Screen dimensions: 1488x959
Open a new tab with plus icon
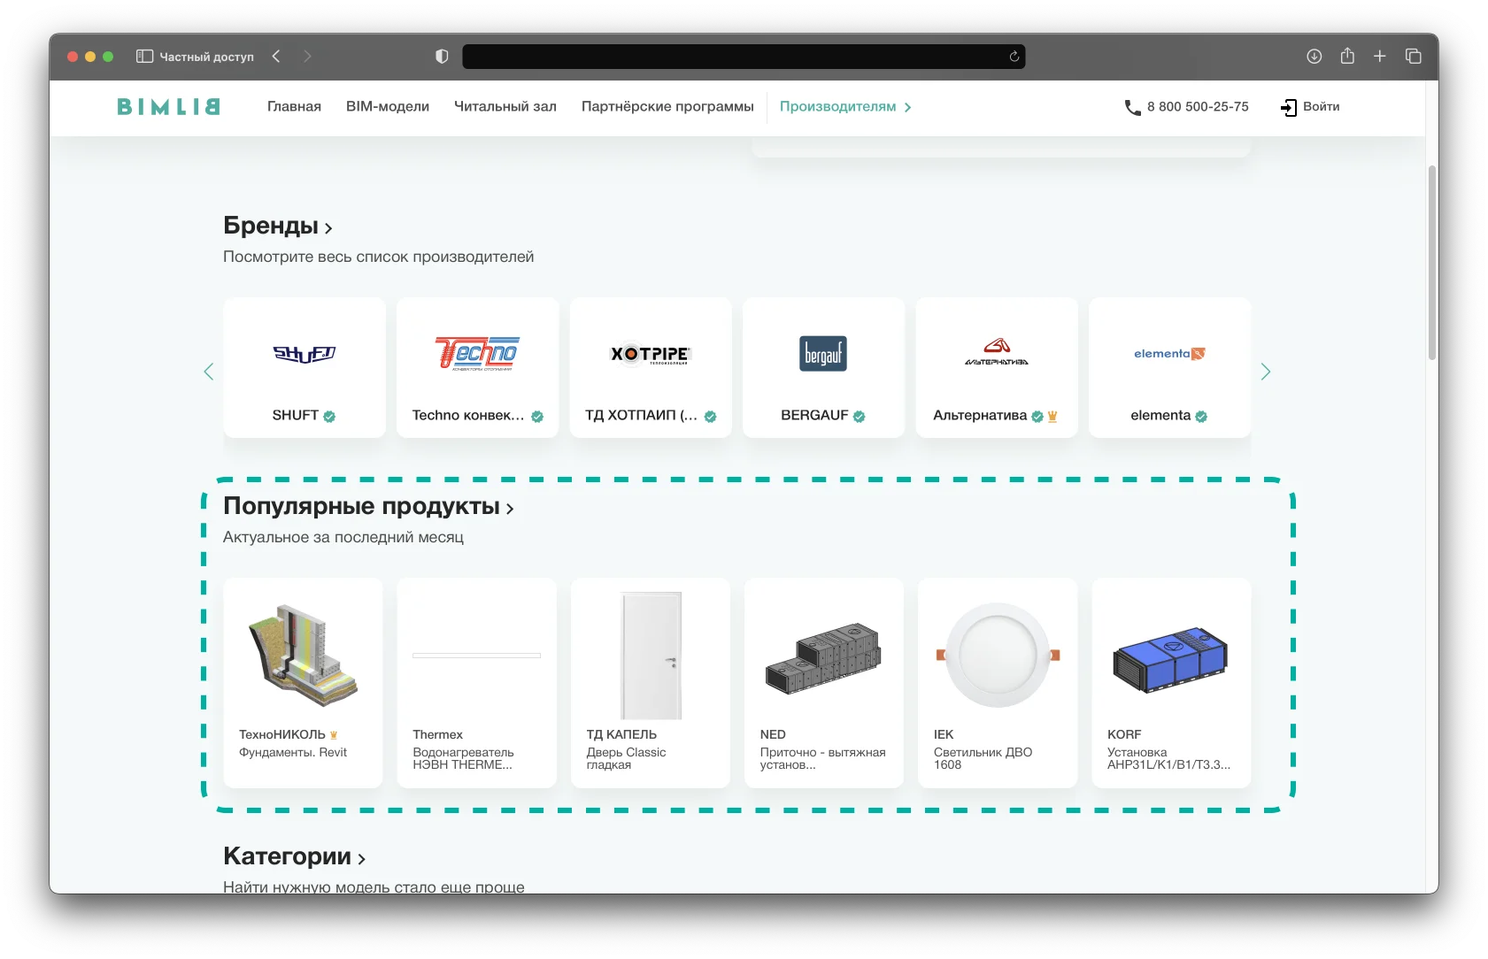[1379, 56]
